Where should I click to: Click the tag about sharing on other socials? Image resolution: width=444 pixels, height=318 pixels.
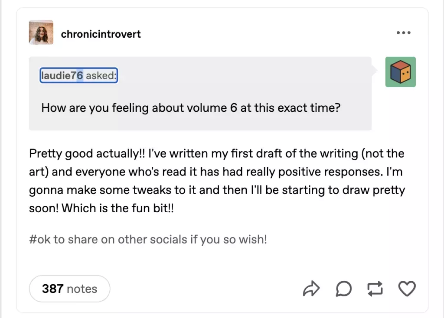147,239
